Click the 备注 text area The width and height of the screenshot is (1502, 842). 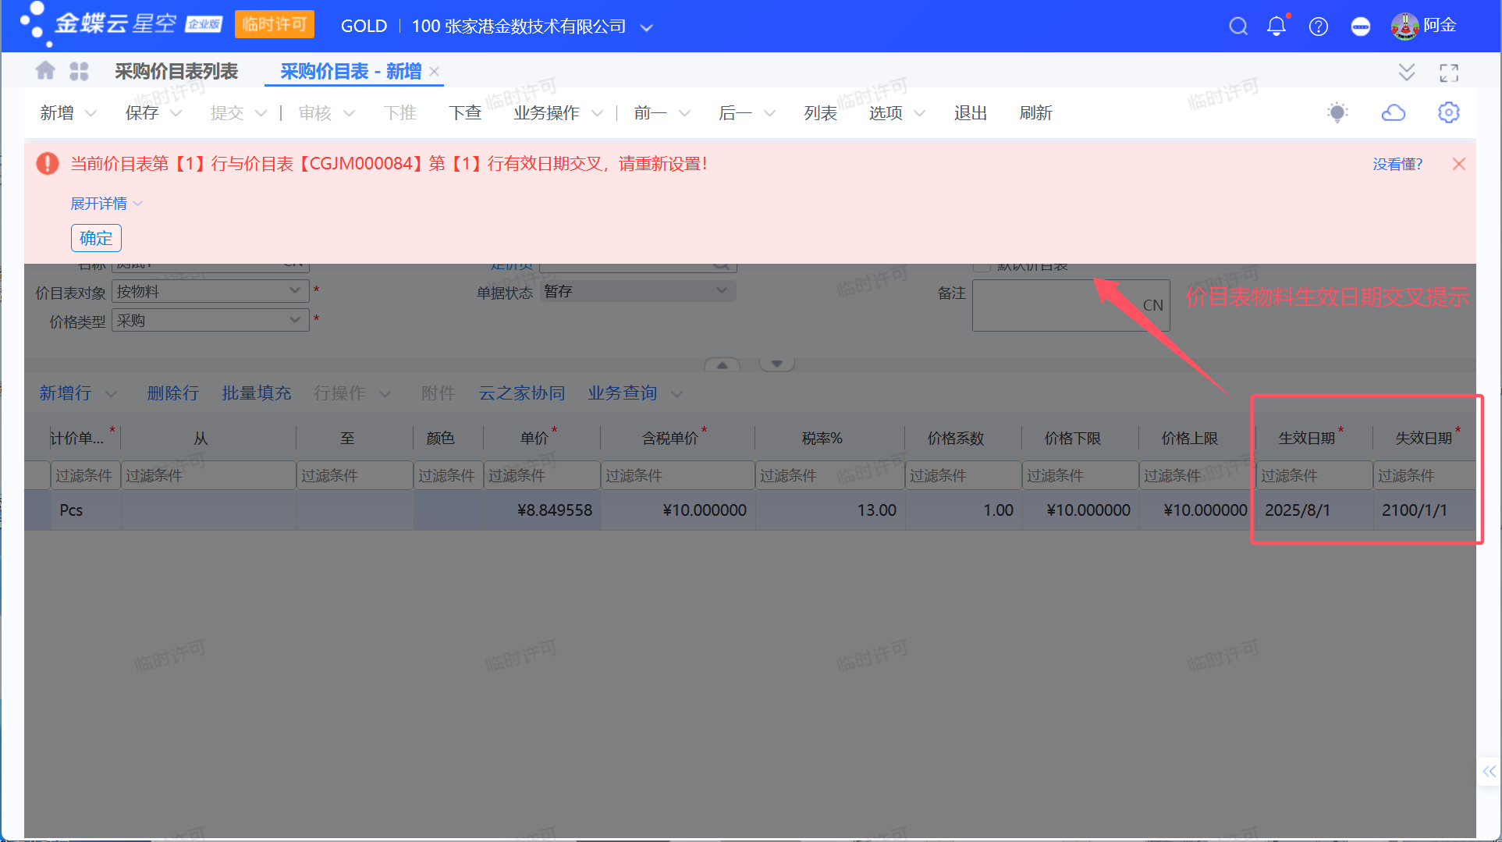tap(1071, 305)
